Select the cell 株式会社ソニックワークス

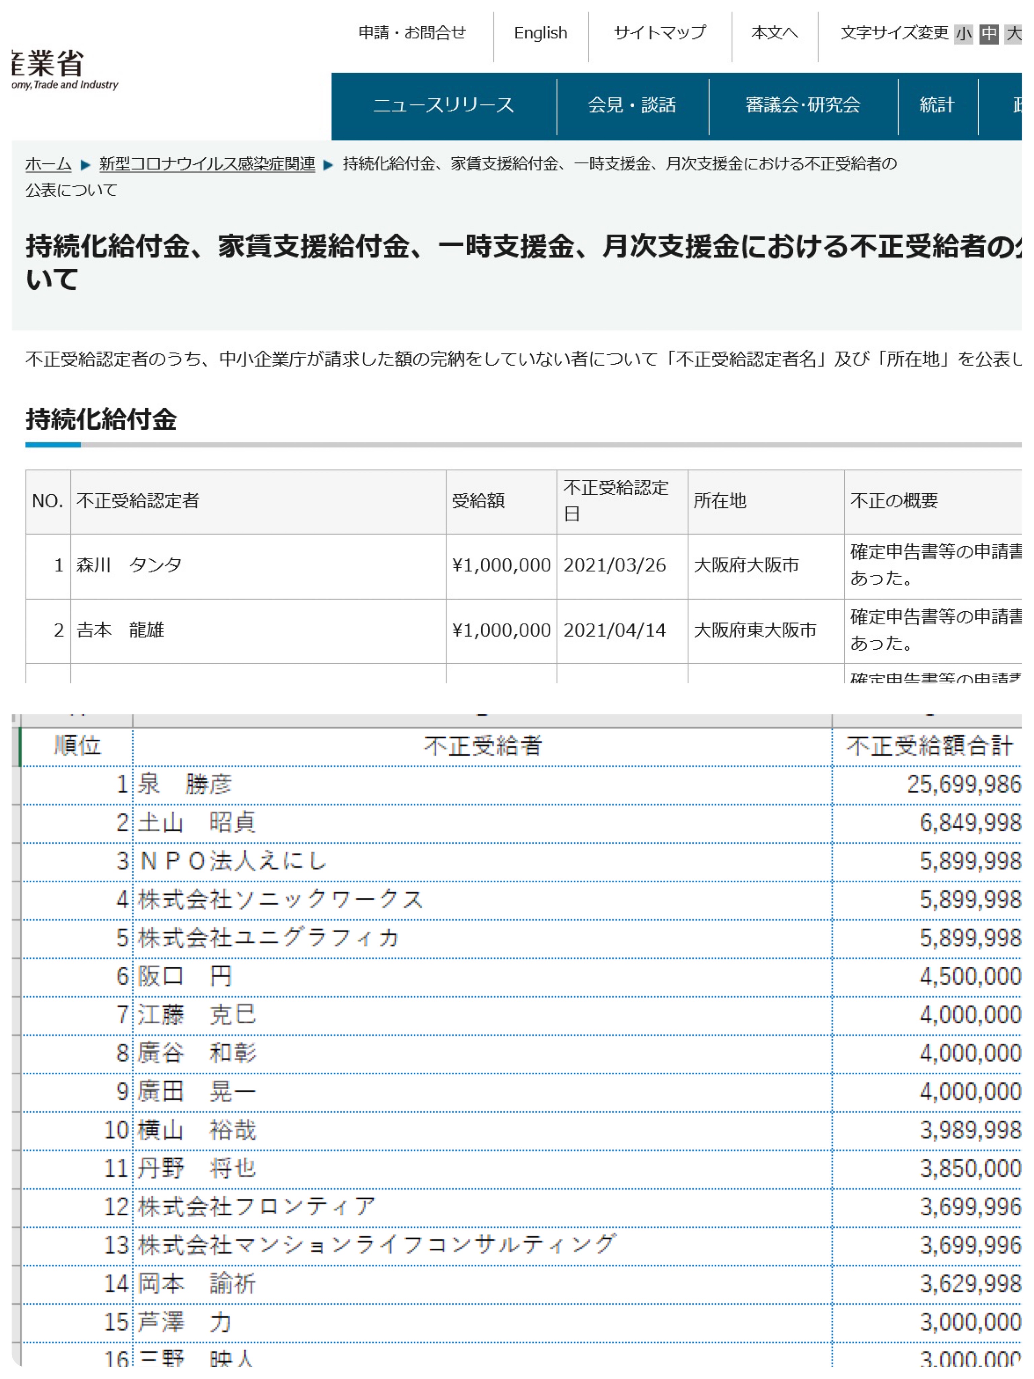point(482,900)
